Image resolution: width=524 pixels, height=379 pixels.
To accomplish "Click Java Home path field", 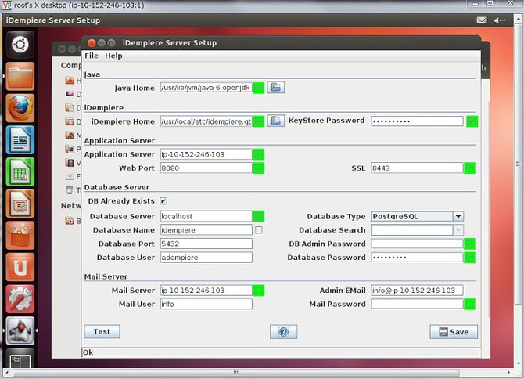I will click(x=206, y=88).
